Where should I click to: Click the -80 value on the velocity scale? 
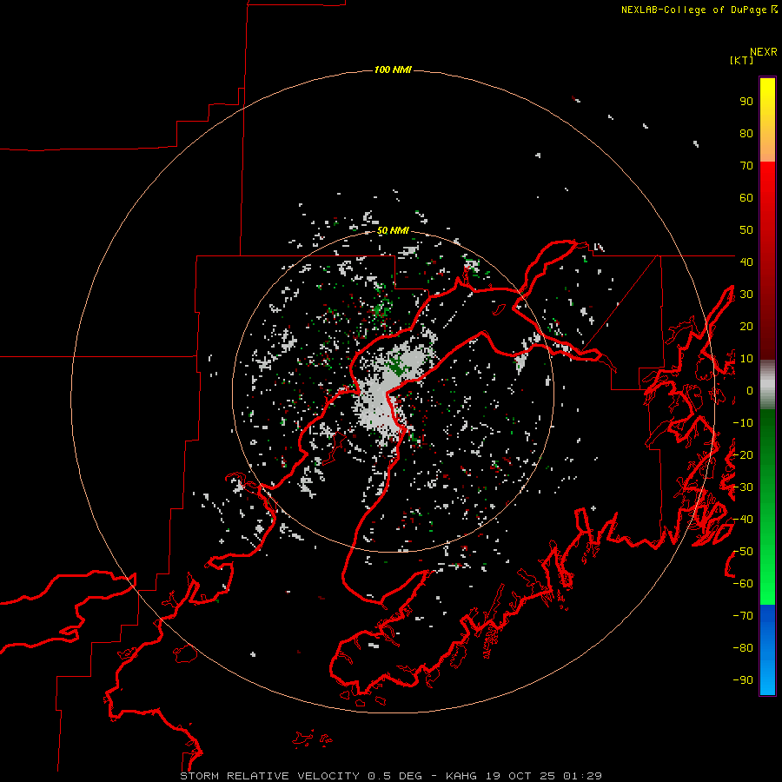(743, 648)
